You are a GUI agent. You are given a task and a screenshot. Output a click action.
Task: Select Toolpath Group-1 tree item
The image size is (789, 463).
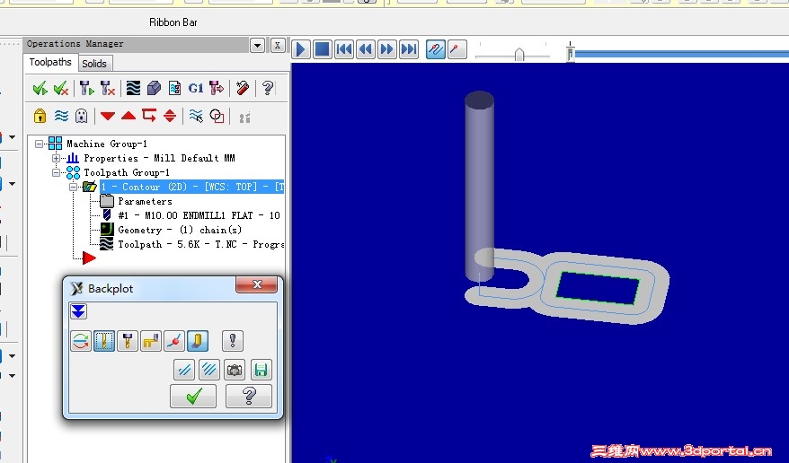[127, 173]
